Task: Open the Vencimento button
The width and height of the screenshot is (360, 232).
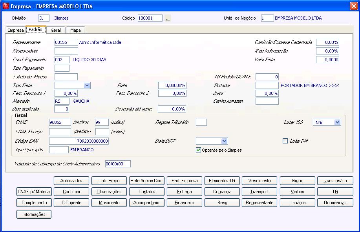Action: [x=259, y=181]
